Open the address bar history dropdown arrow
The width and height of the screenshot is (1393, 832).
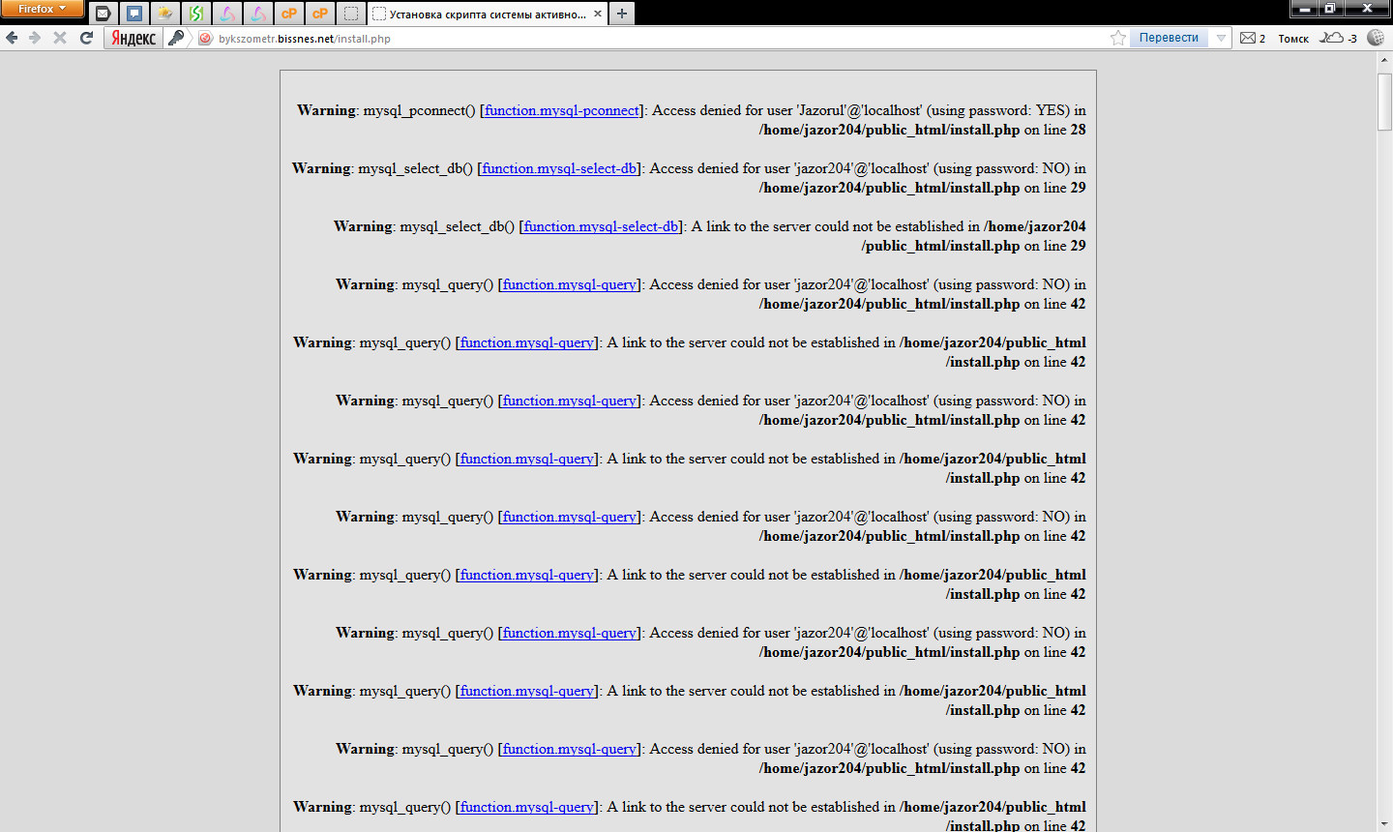pos(1221,39)
